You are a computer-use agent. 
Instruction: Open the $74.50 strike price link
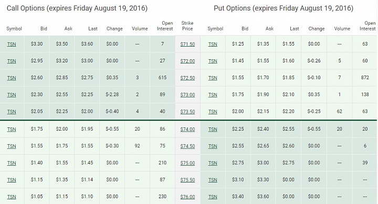tap(187, 146)
